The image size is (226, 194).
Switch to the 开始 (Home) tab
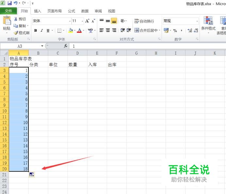(24, 11)
